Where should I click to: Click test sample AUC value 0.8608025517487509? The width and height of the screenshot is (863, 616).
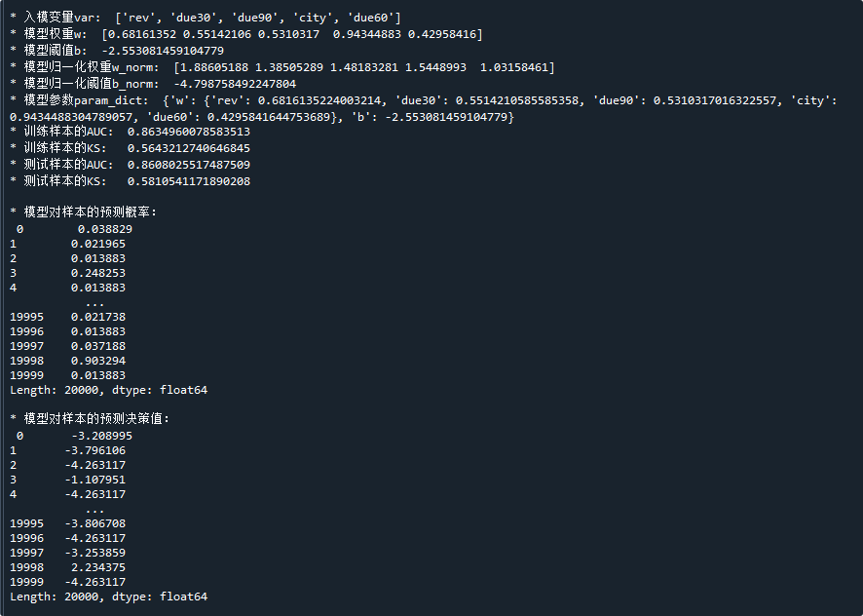coord(189,165)
